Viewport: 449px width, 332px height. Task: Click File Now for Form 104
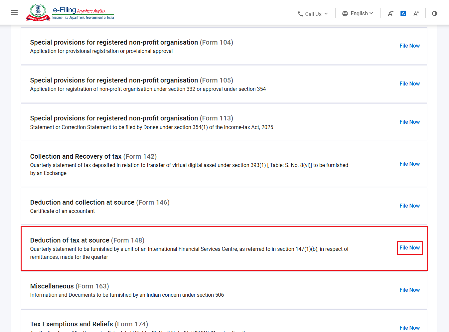[x=410, y=46]
